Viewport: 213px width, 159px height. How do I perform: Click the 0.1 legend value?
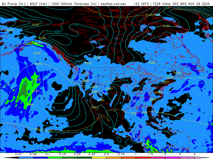(x=48, y=154)
